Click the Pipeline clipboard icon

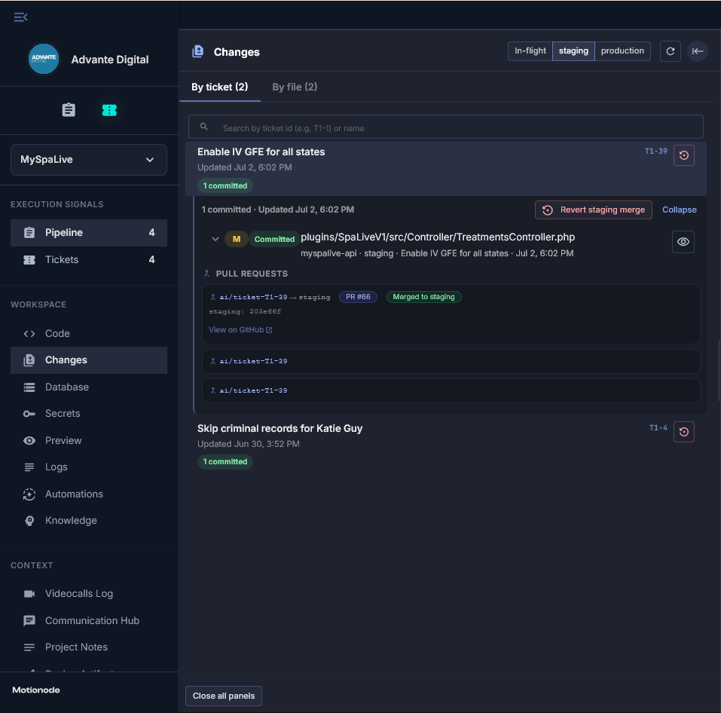tap(29, 233)
